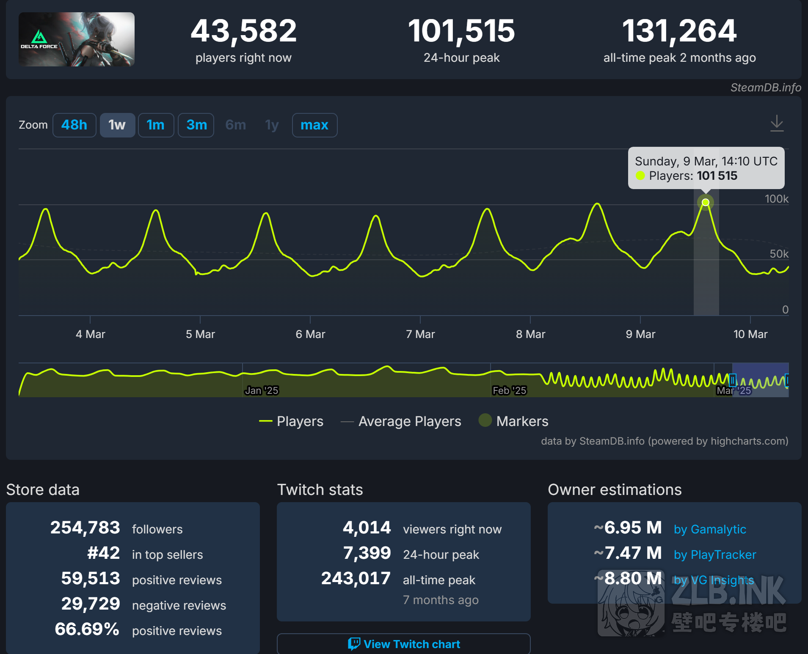Click left navigator range handle
The height and width of the screenshot is (654, 808).
click(733, 380)
